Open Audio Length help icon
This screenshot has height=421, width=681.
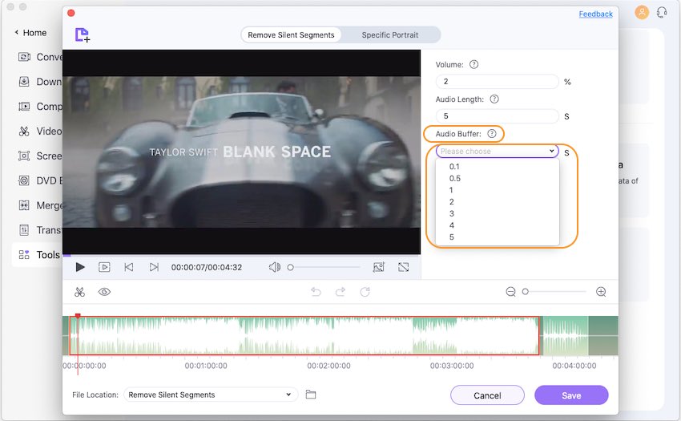coord(494,99)
